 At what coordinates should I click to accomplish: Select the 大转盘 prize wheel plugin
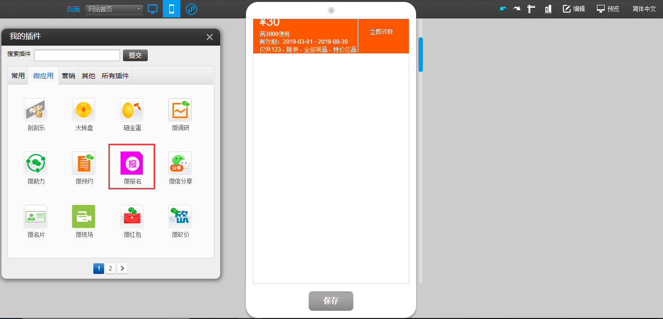point(84,110)
